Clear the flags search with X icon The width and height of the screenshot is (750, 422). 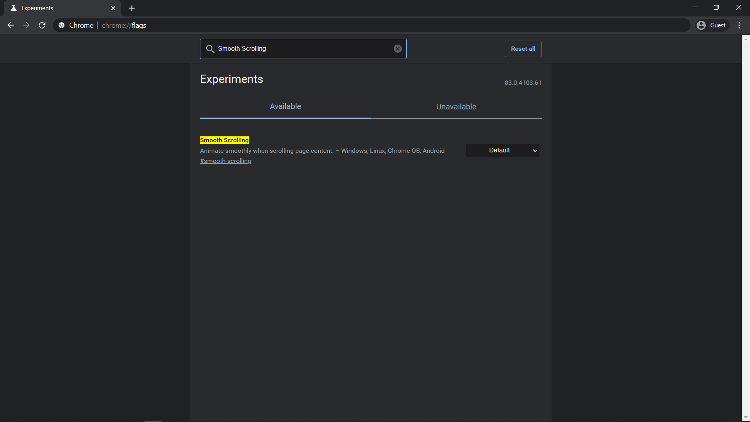pyautogui.click(x=398, y=49)
